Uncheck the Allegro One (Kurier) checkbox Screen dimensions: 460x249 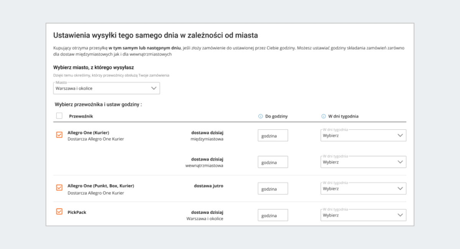click(59, 135)
